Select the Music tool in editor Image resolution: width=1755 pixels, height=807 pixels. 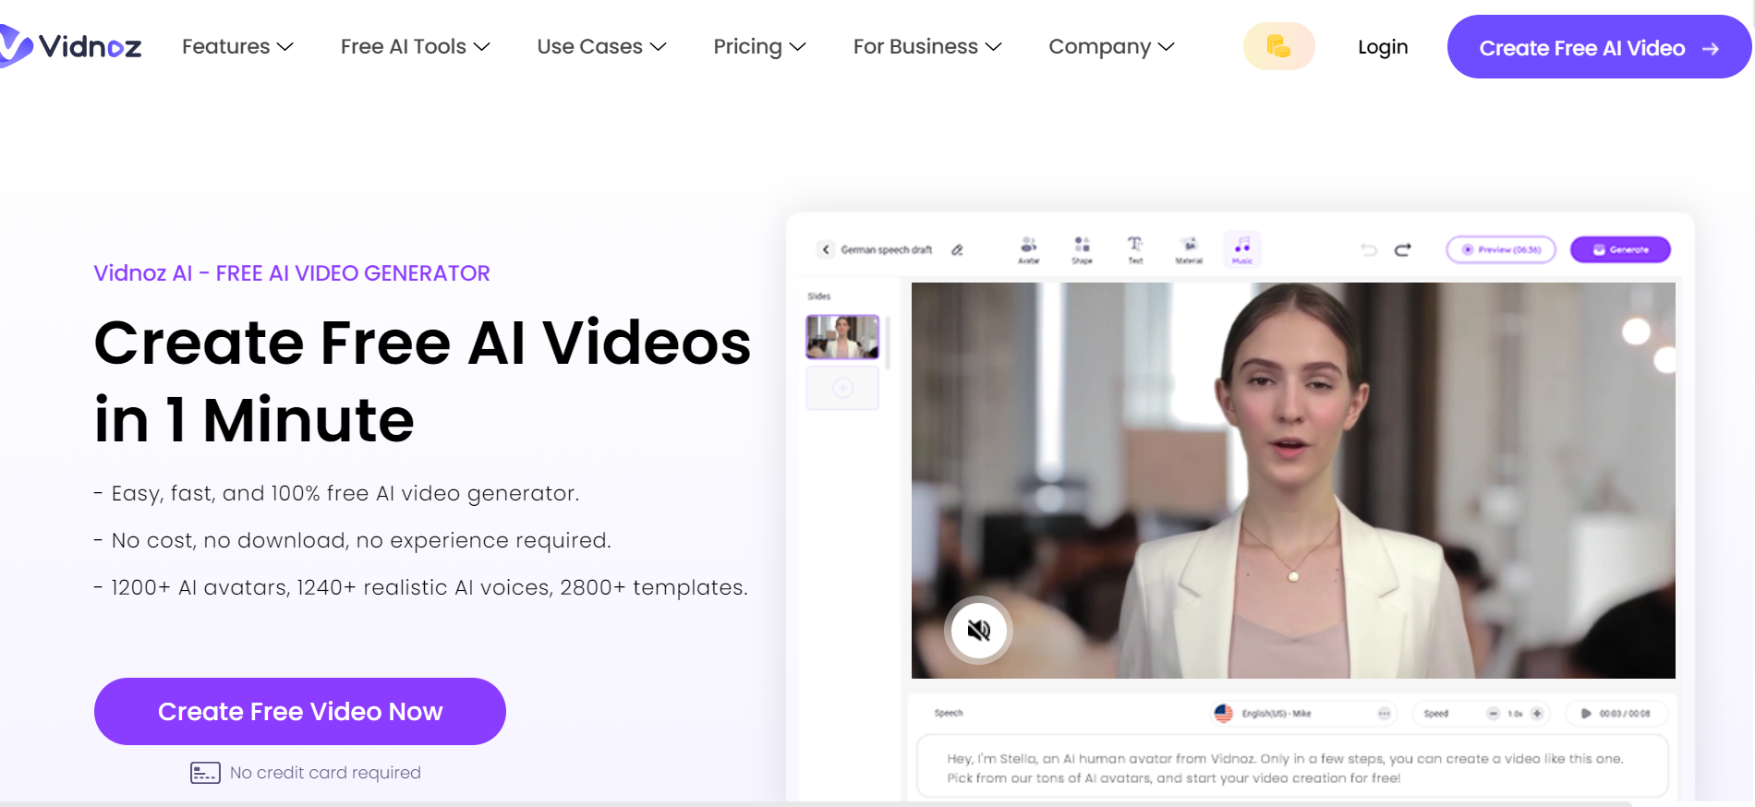click(1242, 249)
